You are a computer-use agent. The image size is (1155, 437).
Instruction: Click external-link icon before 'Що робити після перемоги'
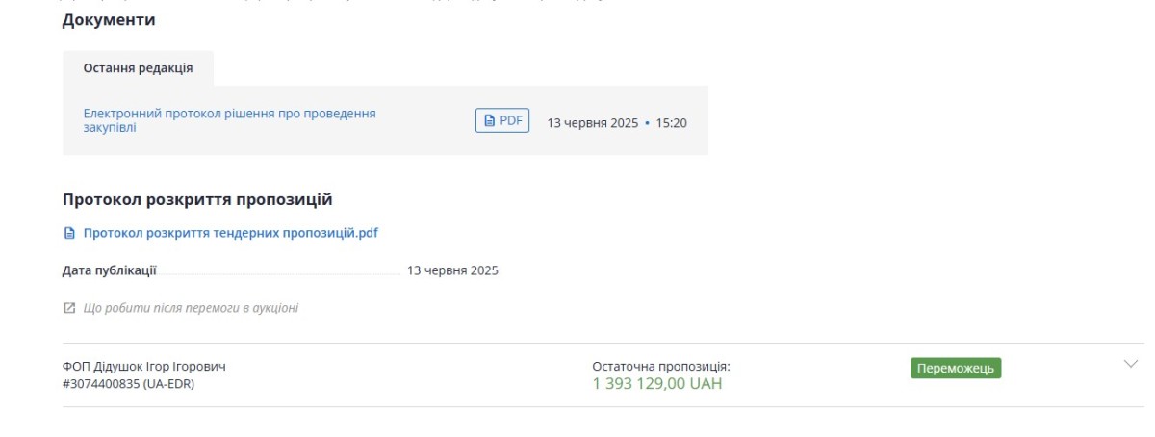[x=68, y=308]
